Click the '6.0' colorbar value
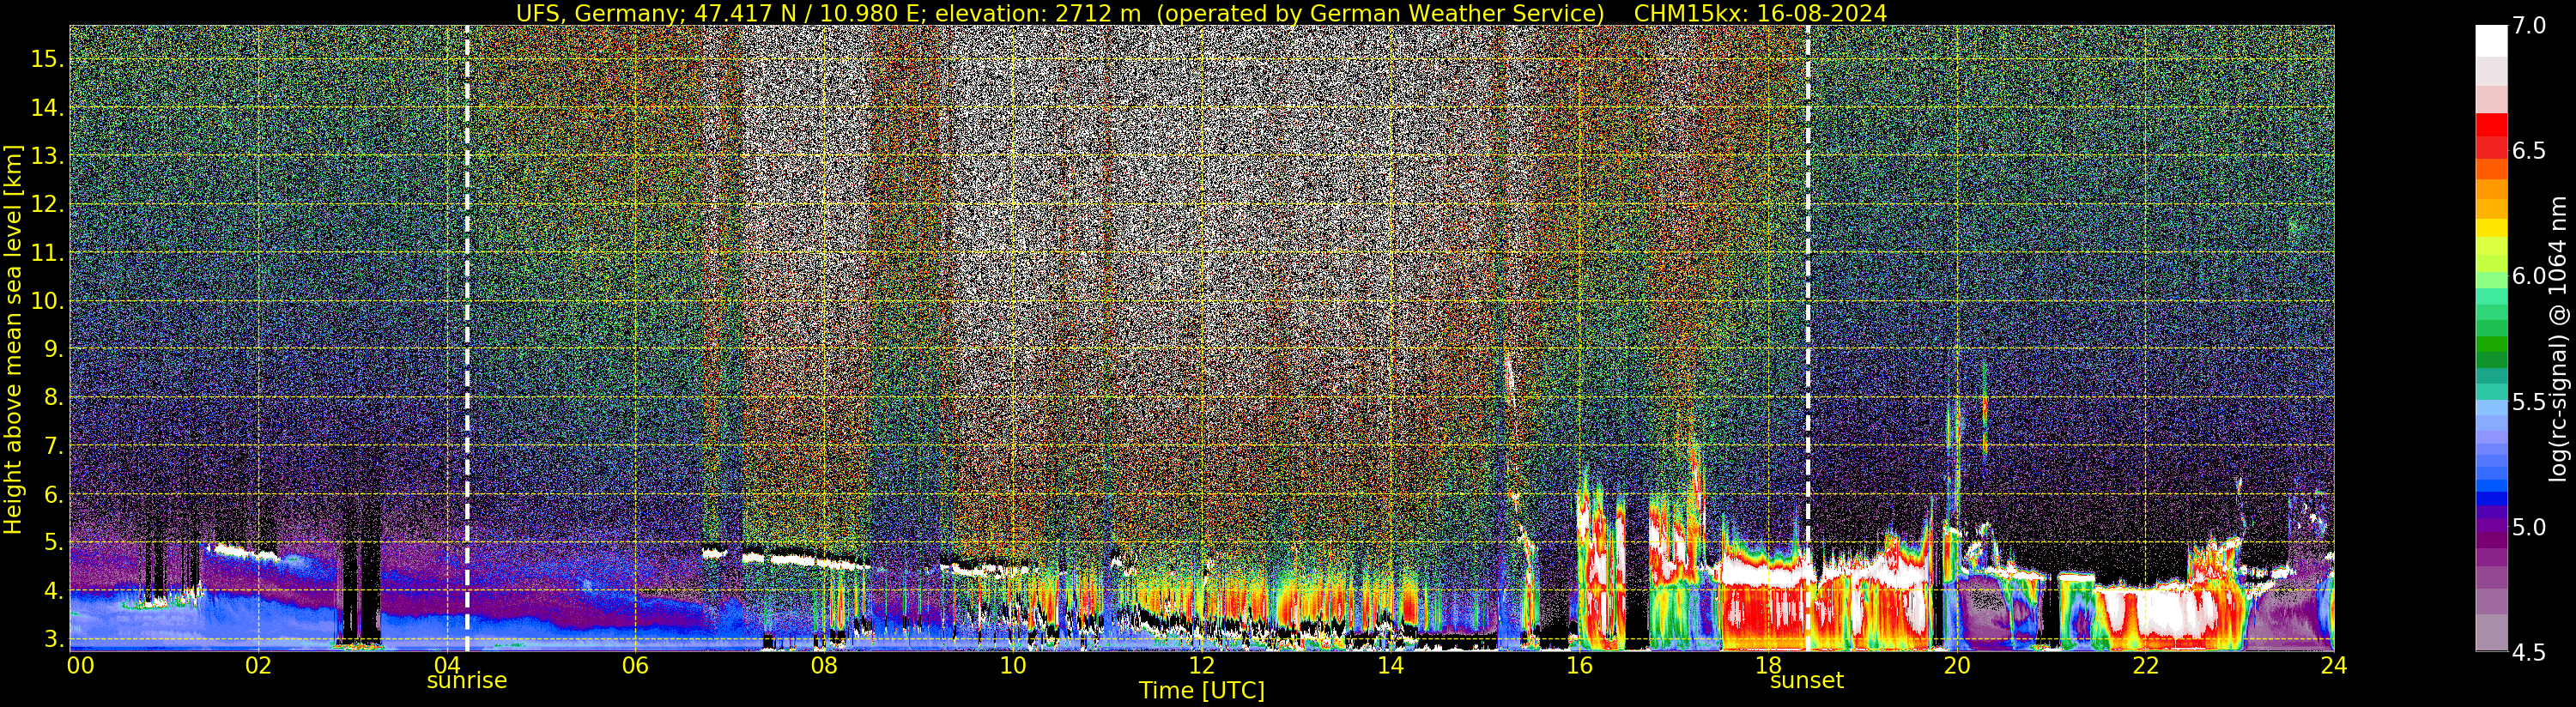Screen dimensions: 2576x707 click(x=2530, y=276)
